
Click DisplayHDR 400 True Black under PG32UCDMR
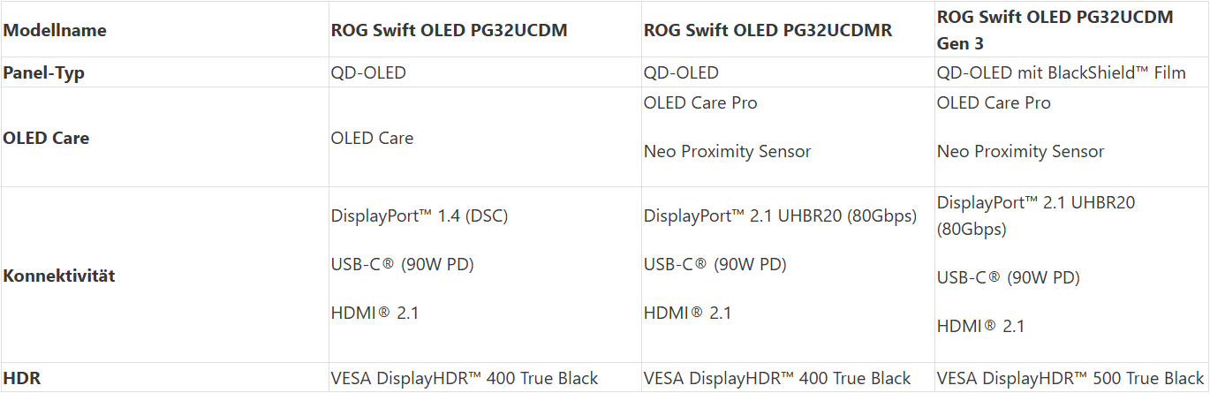776,379
